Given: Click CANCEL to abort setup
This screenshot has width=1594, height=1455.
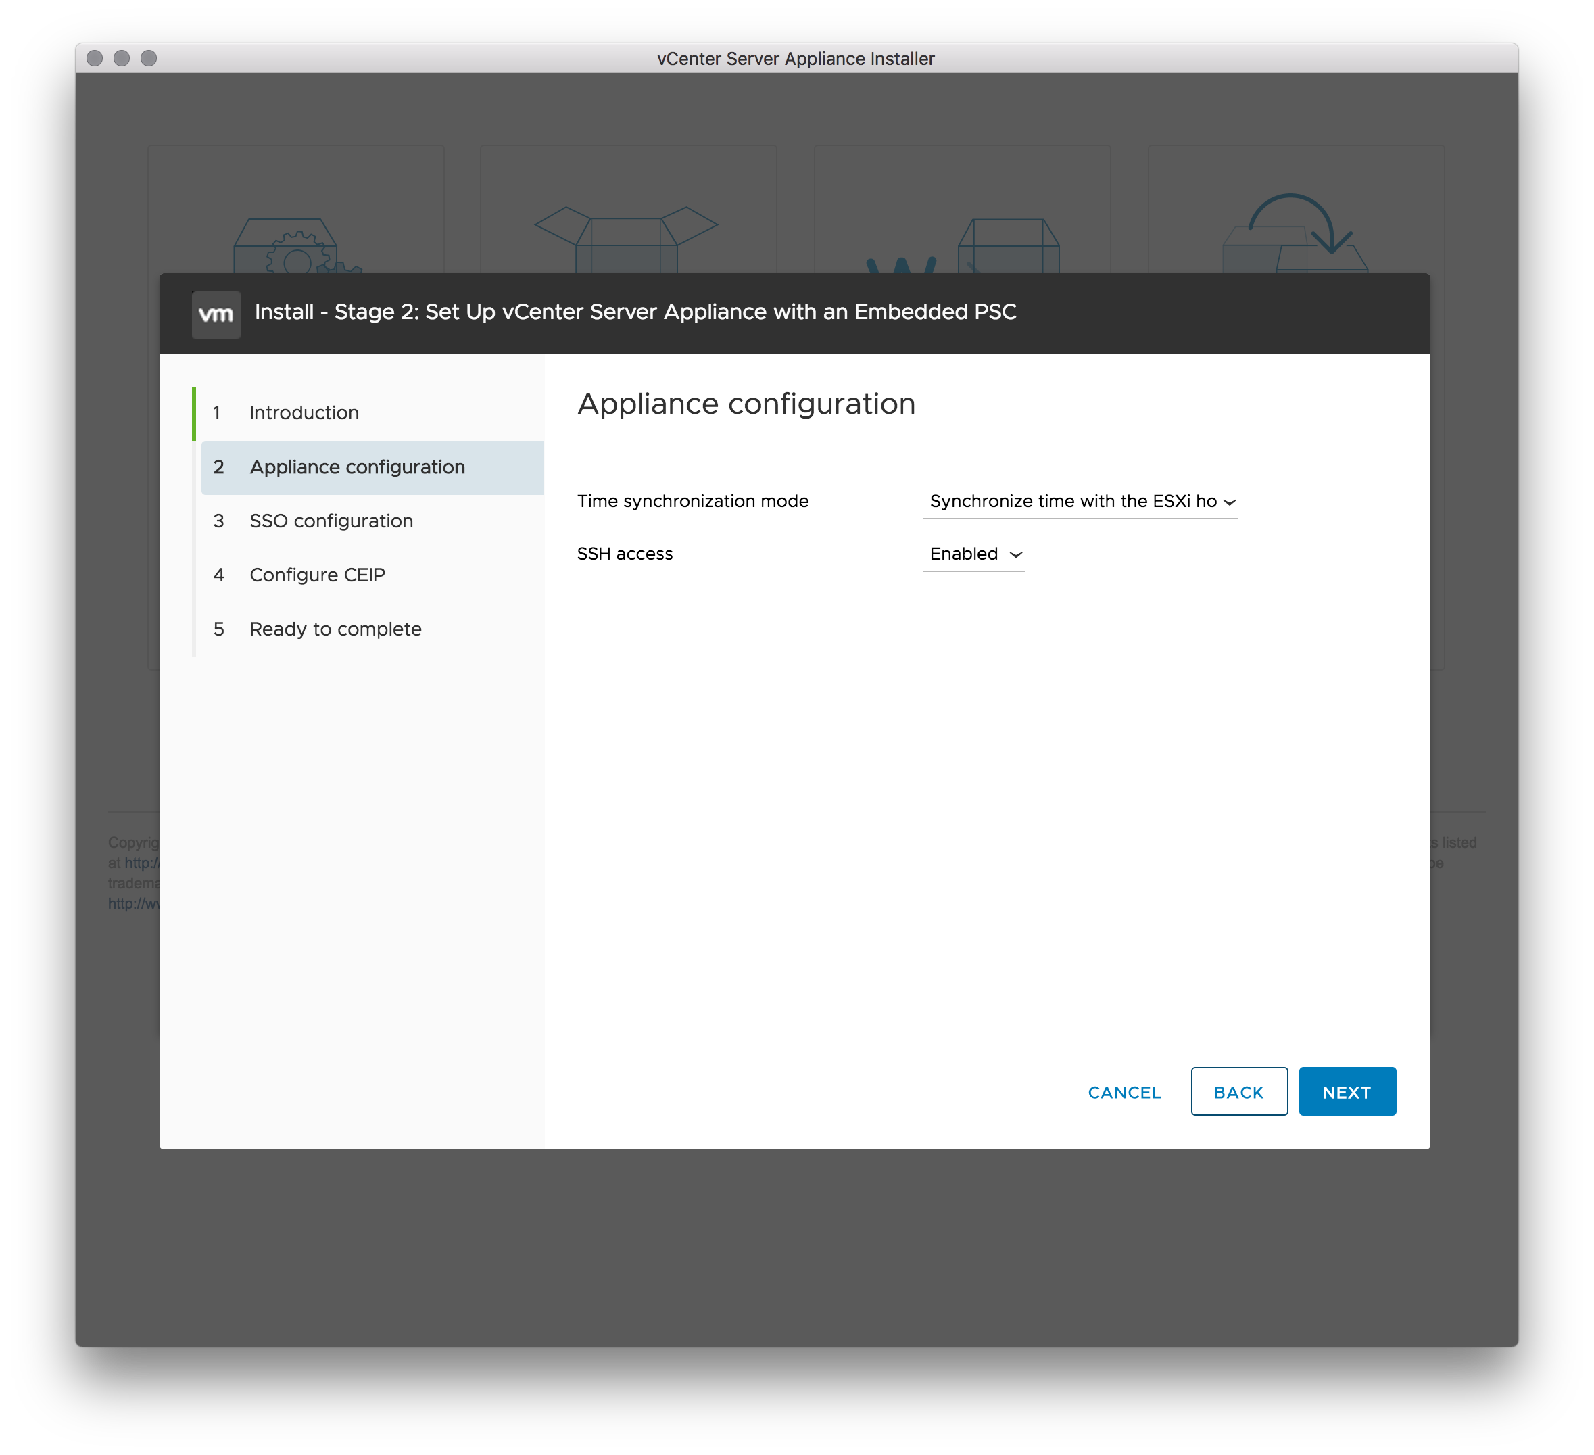Looking at the screenshot, I should 1124,1092.
